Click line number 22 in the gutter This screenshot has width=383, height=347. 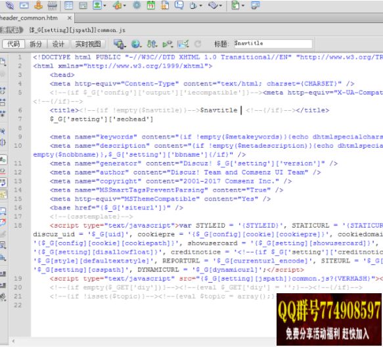[18, 305]
